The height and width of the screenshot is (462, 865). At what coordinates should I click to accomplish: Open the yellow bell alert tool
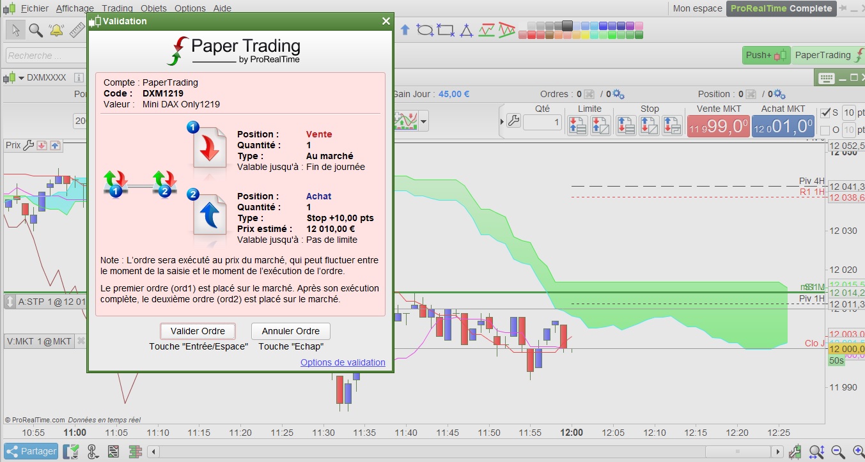(x=56, y=30)
